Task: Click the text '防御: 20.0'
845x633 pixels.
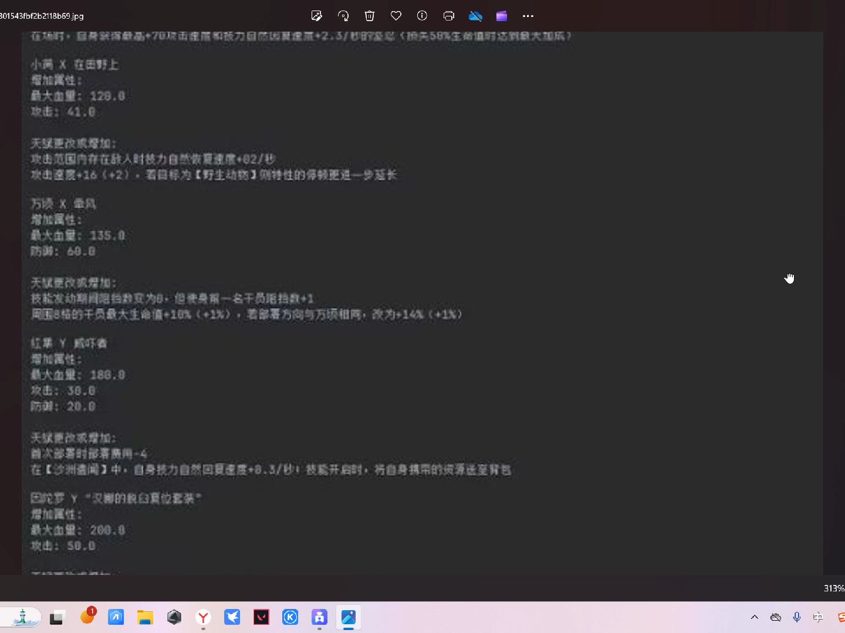Action: point(63,407)
